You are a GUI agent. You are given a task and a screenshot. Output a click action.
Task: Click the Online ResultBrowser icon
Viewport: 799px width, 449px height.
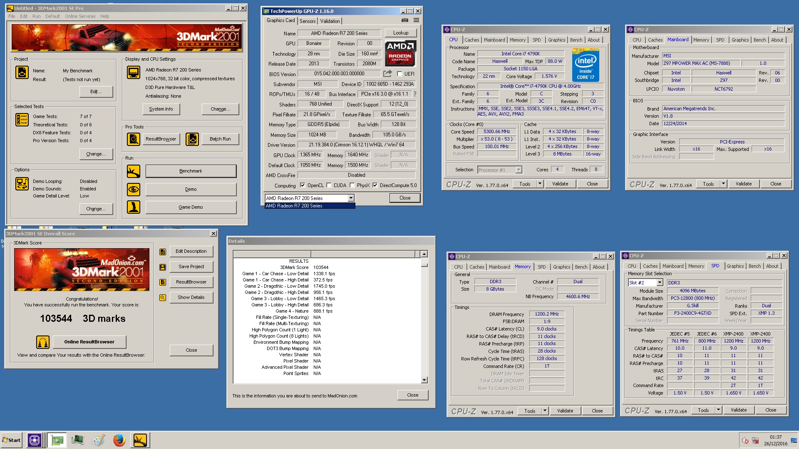click(43, 342)
